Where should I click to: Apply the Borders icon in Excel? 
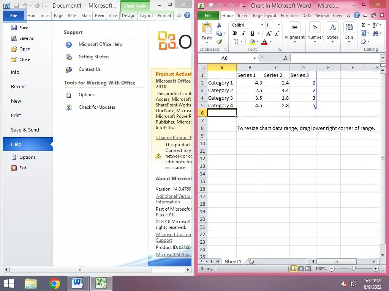235,42
